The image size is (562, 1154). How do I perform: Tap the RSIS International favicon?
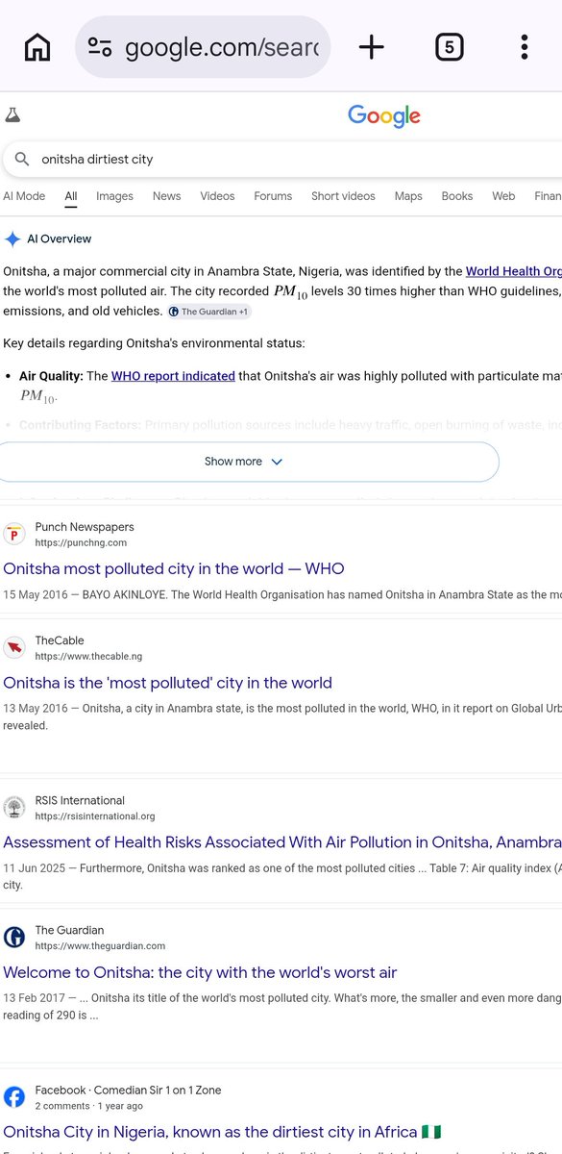[x=14, y=808]
